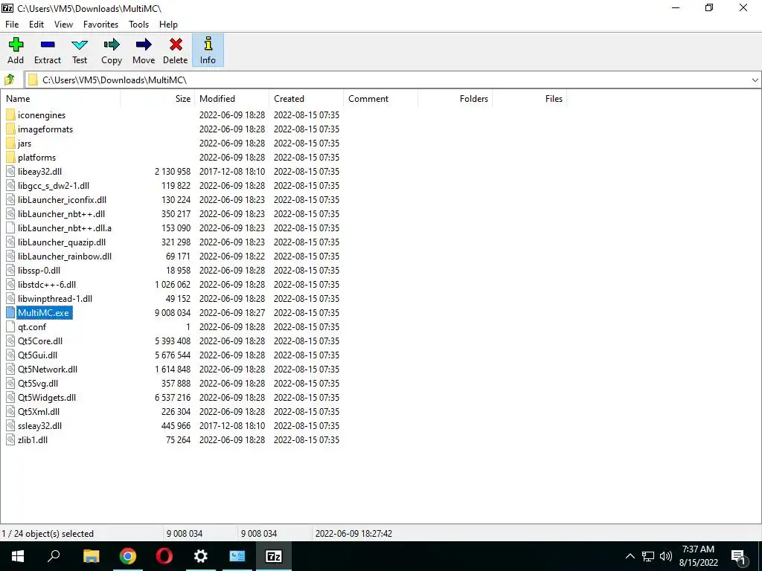
Task: Select libgcc_s_dw2-1.dll file name
Action: click(x=54, y=185)
